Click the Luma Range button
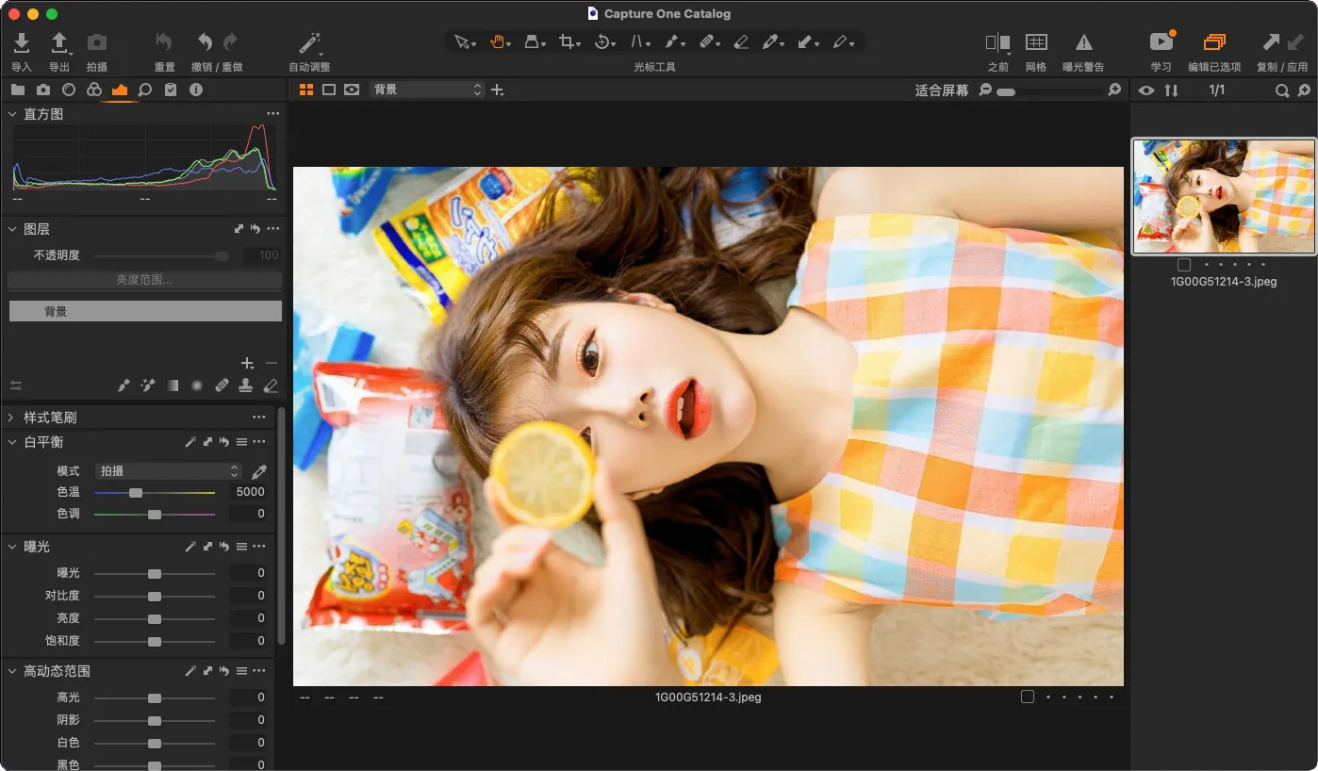Viewport: 1318px width, 771px height. [x=144, y=280]
